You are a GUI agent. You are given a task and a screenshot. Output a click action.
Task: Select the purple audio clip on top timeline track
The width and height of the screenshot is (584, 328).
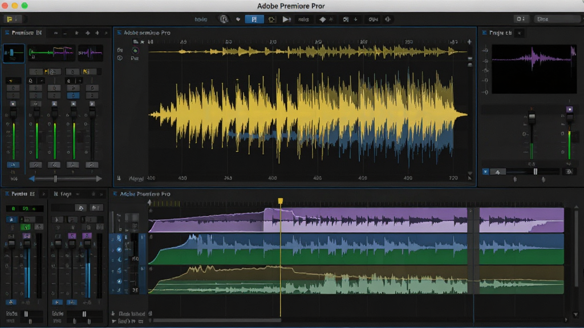pos(356,220)
